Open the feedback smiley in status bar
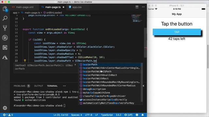This screenshot has height=117, width=209. 137,115
